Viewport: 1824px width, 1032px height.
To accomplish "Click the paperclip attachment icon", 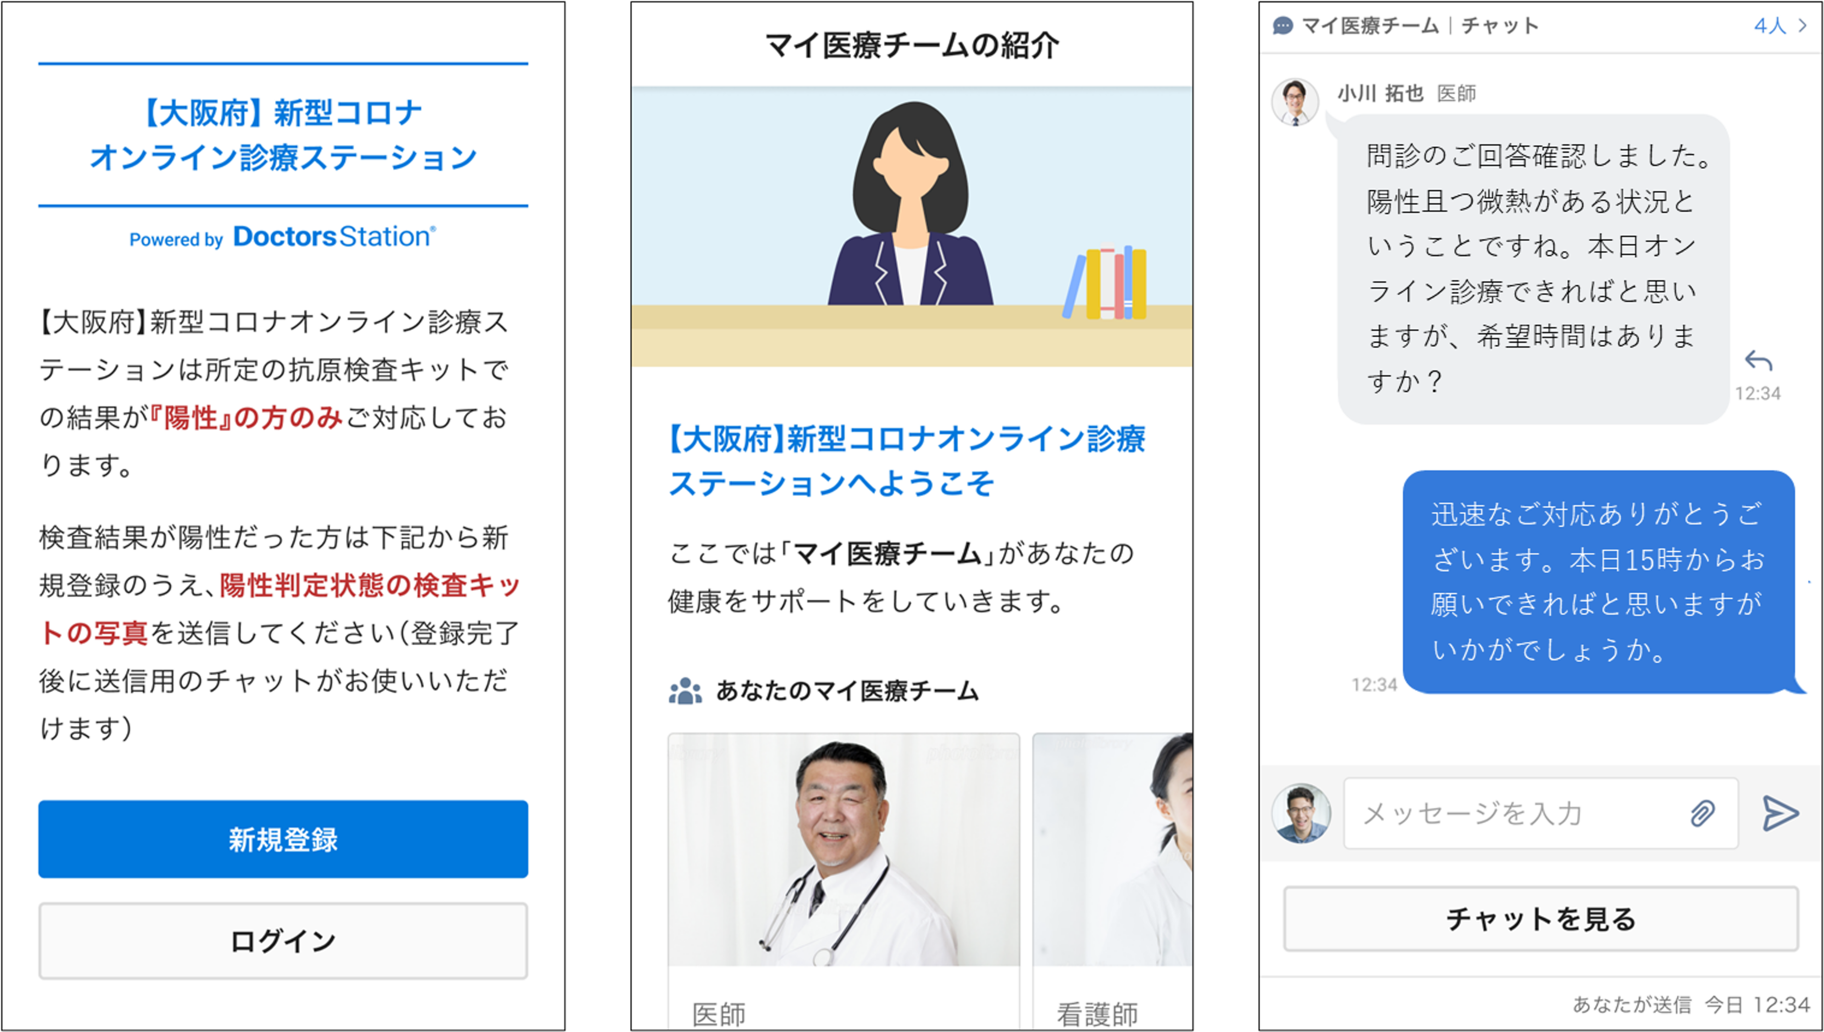I will click(1702, 813).
